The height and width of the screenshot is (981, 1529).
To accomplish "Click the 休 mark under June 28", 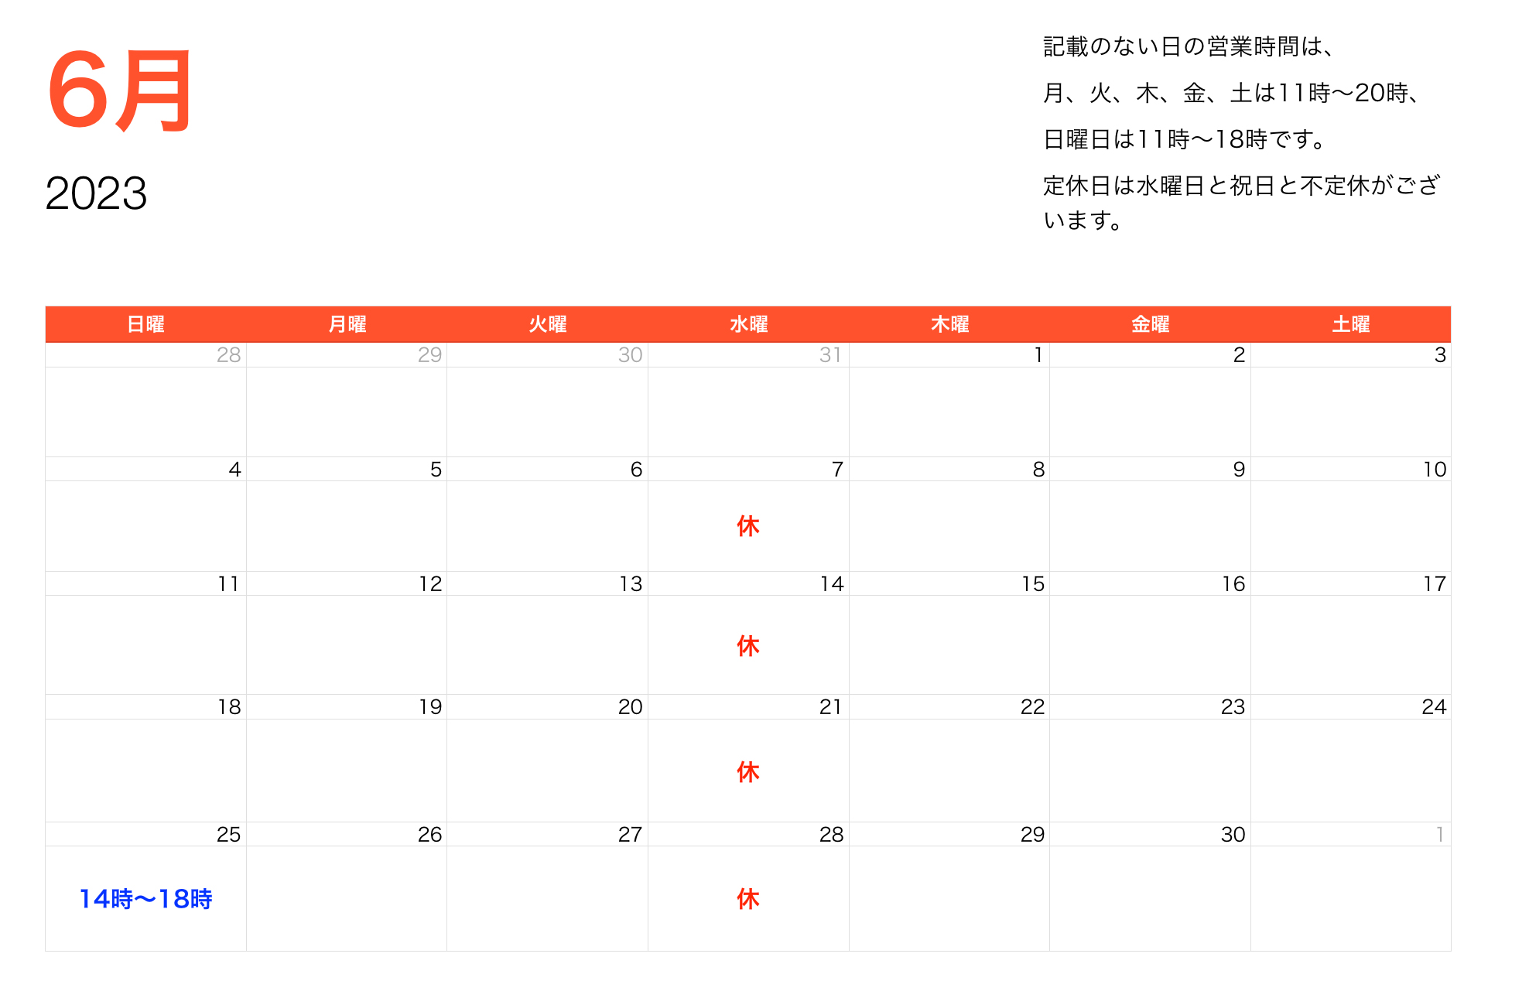I will pyautogui.click(x=748, y=899).
